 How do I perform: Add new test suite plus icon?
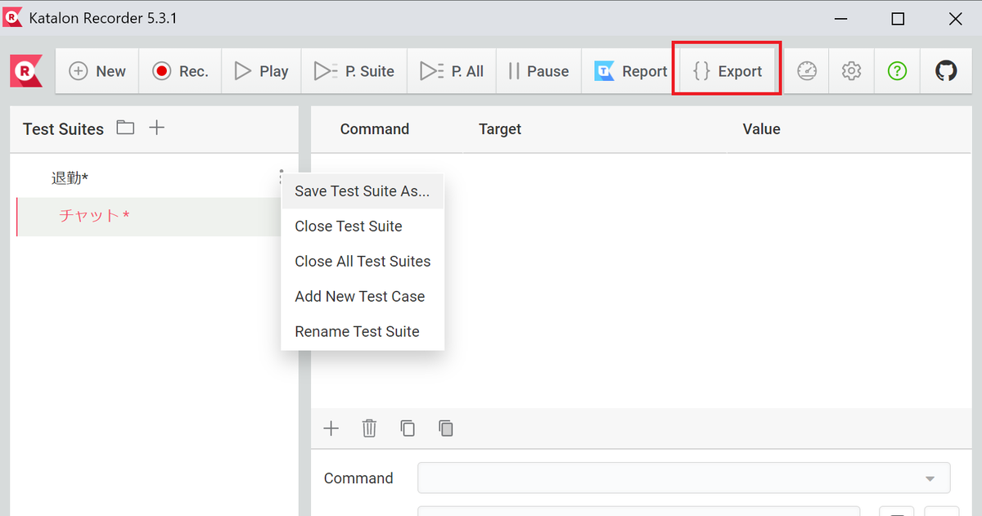pyautogui.click(x=157, y=128)
